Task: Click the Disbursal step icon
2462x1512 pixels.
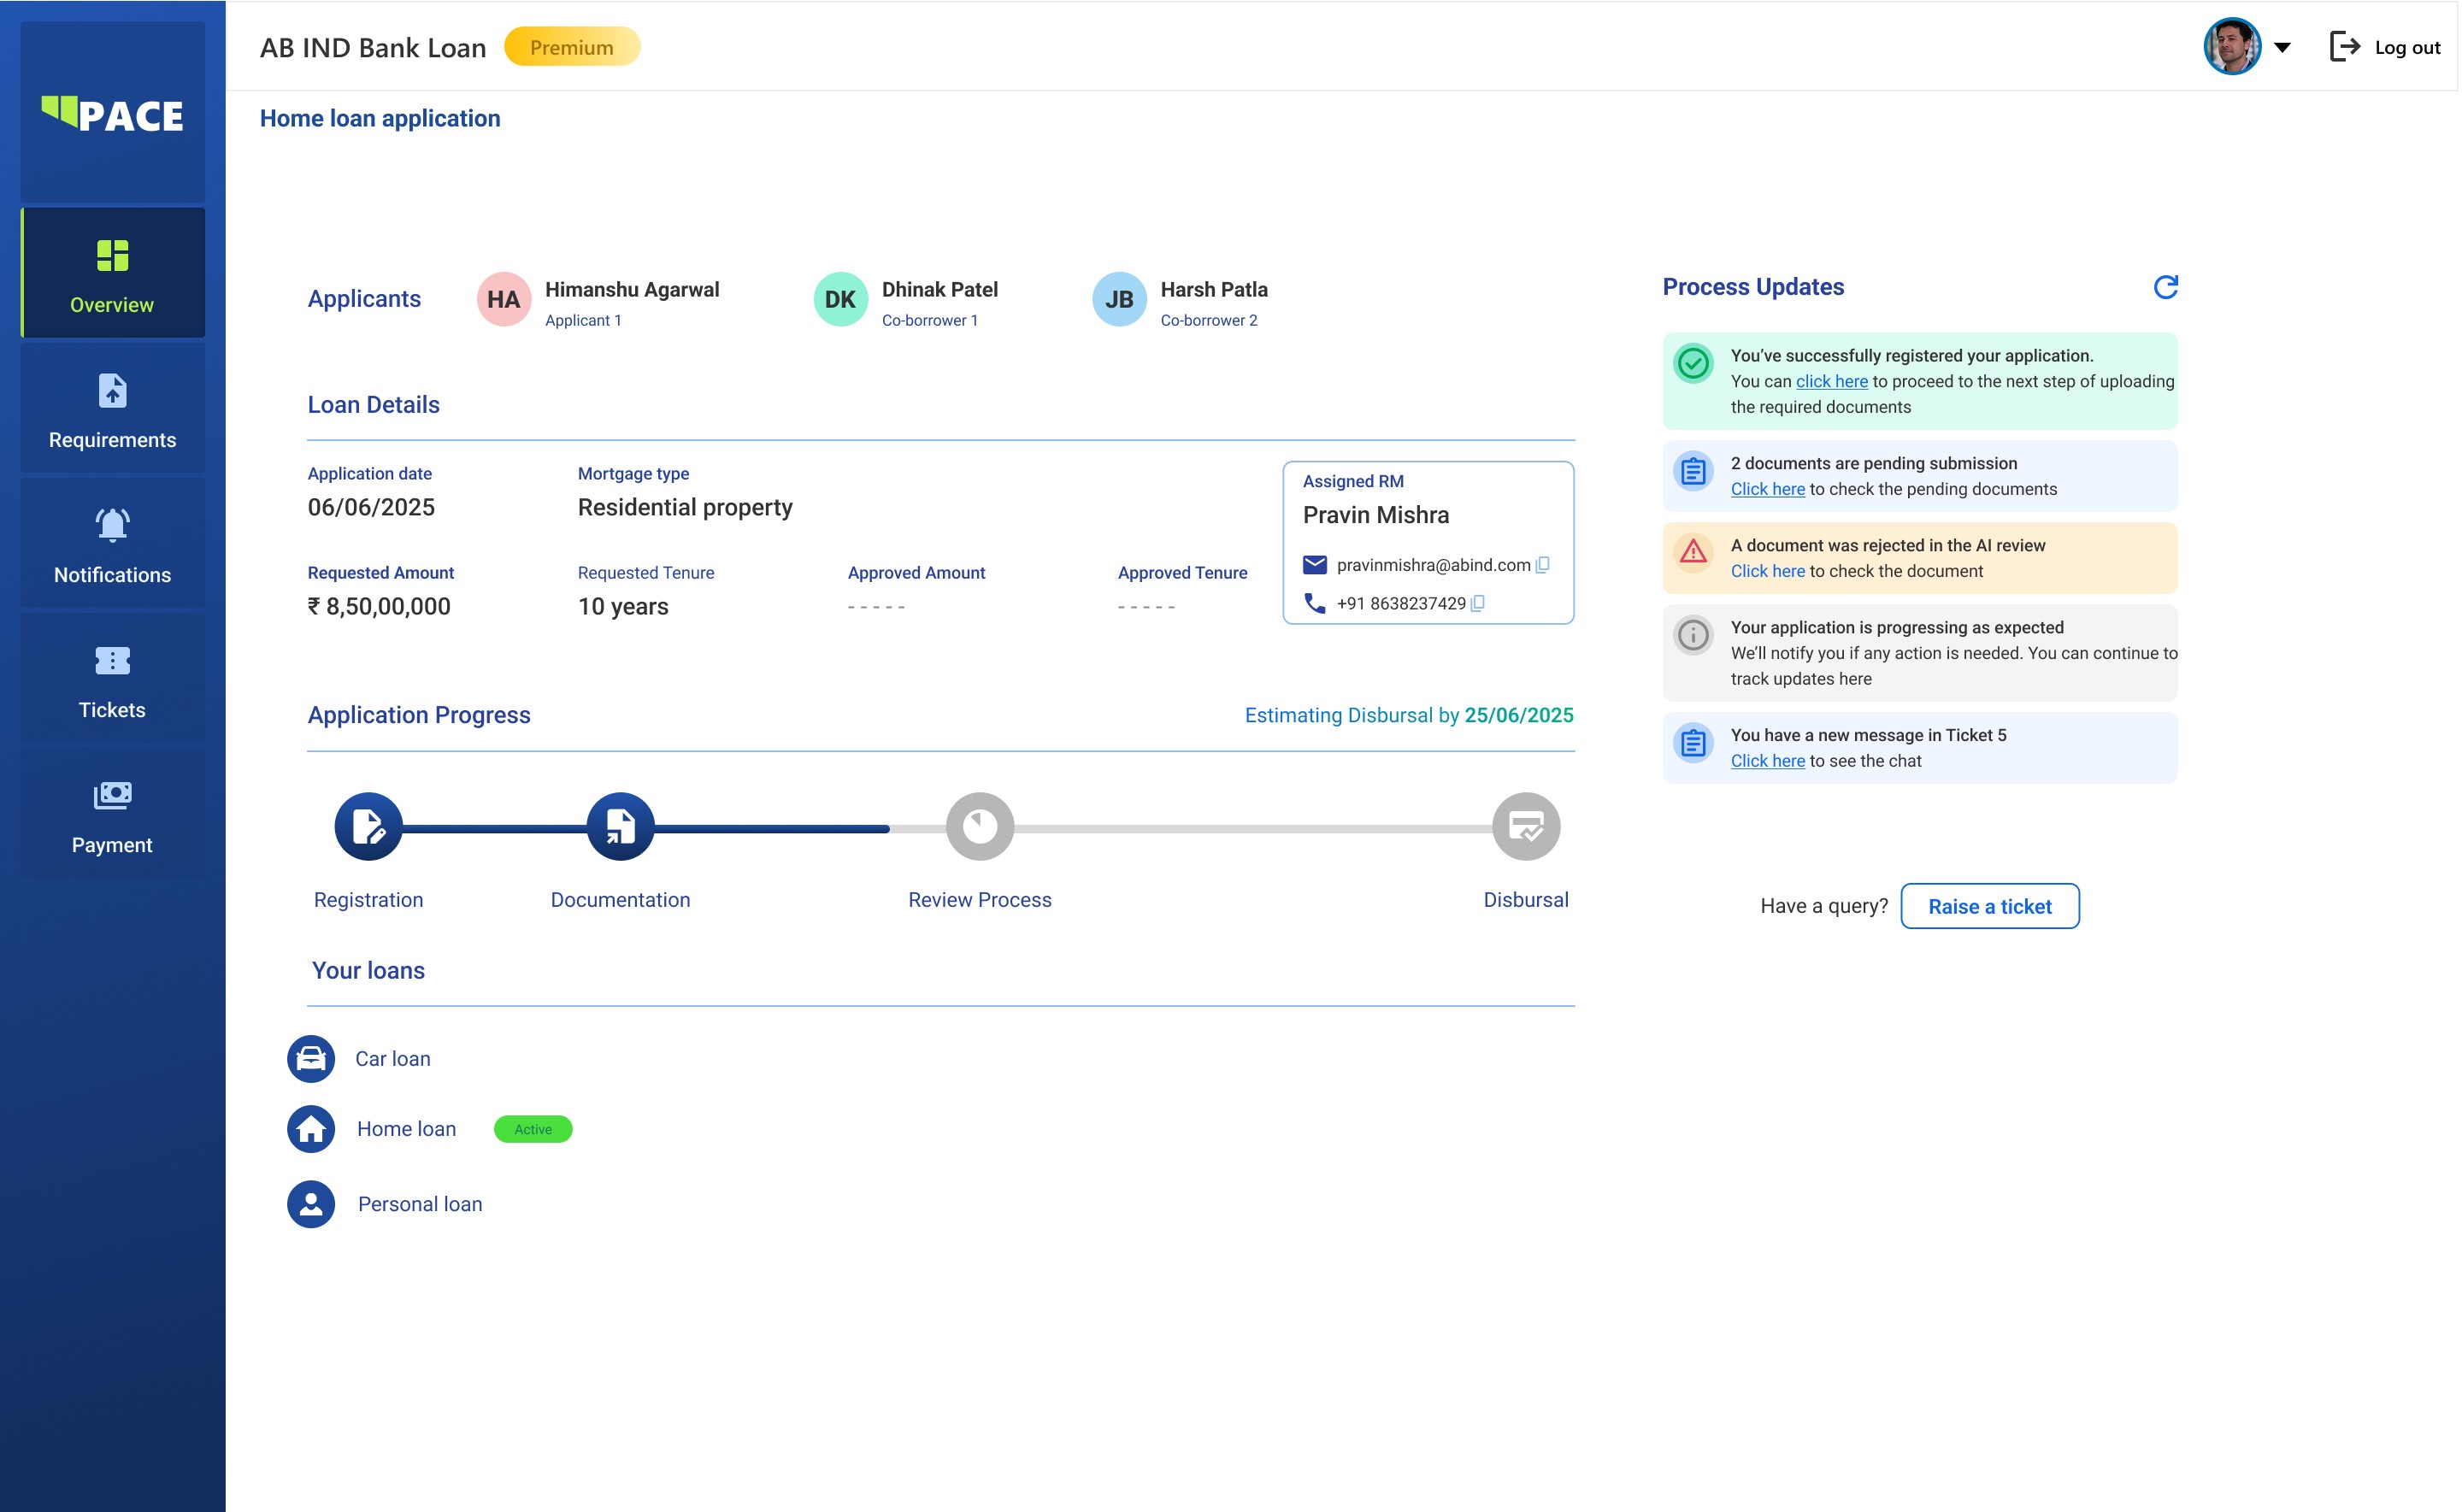Action: 1525,826
